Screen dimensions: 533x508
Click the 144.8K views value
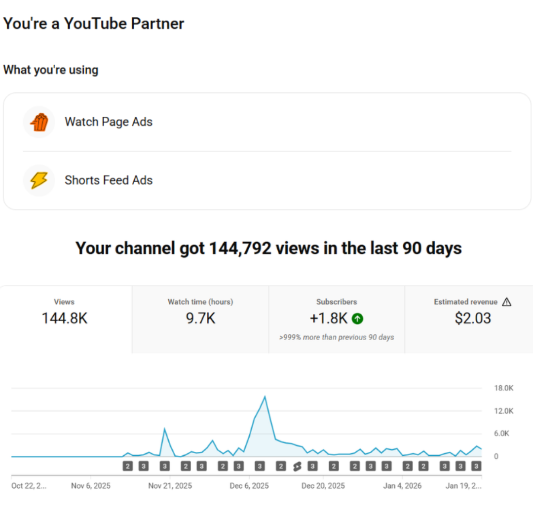(x=65, y=319)
